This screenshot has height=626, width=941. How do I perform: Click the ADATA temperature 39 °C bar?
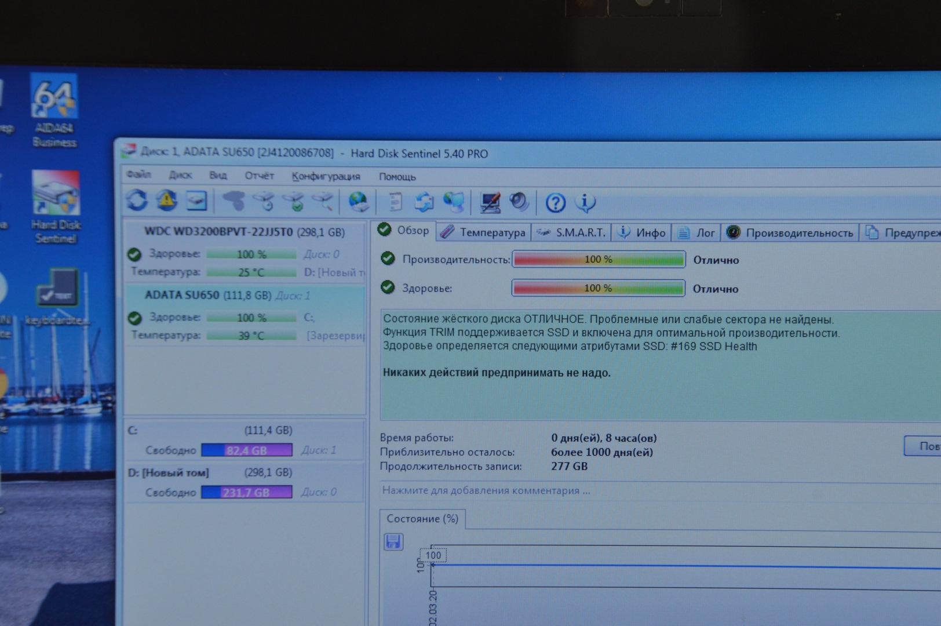pyautogui.click(x=251, y=335)
